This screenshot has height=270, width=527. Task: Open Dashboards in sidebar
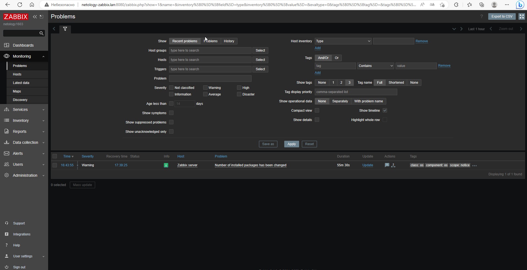coord(24,45)
